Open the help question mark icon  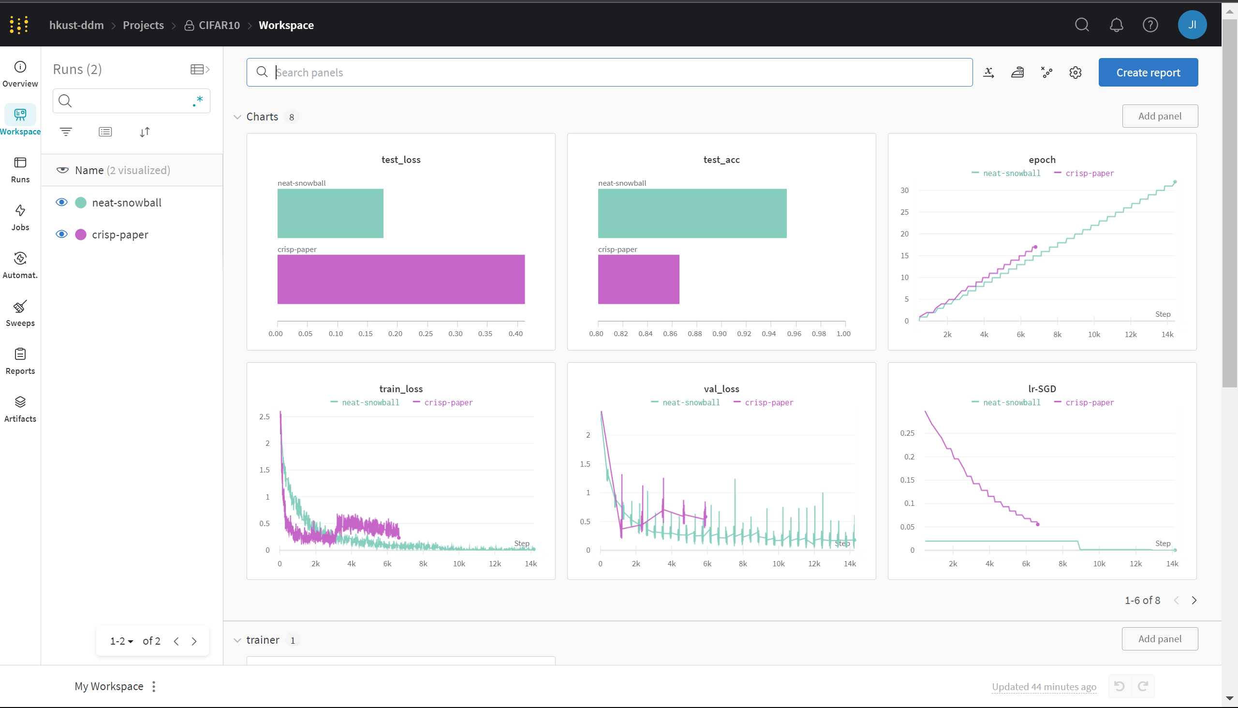point(1150,25)
